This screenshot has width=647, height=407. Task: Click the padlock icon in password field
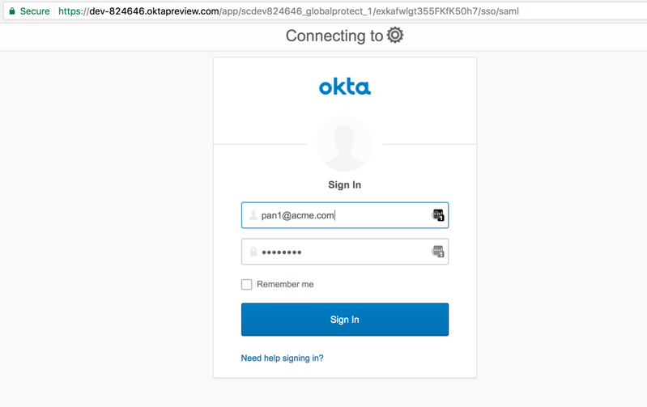click(x=253, y=252)
